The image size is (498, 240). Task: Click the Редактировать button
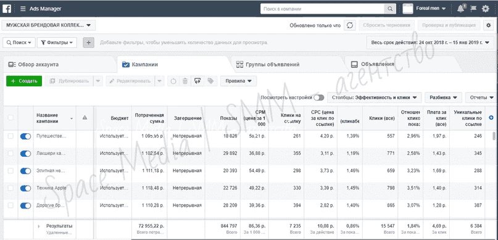click(130, 81)
